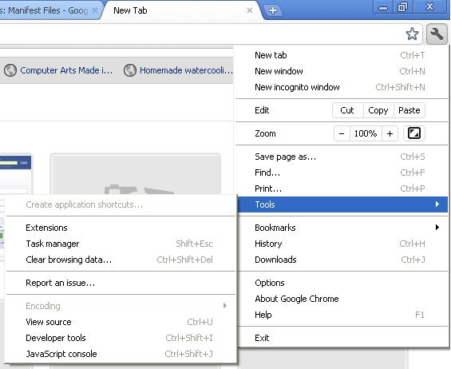Restore down the Chrome window

[x=402, y=7]
